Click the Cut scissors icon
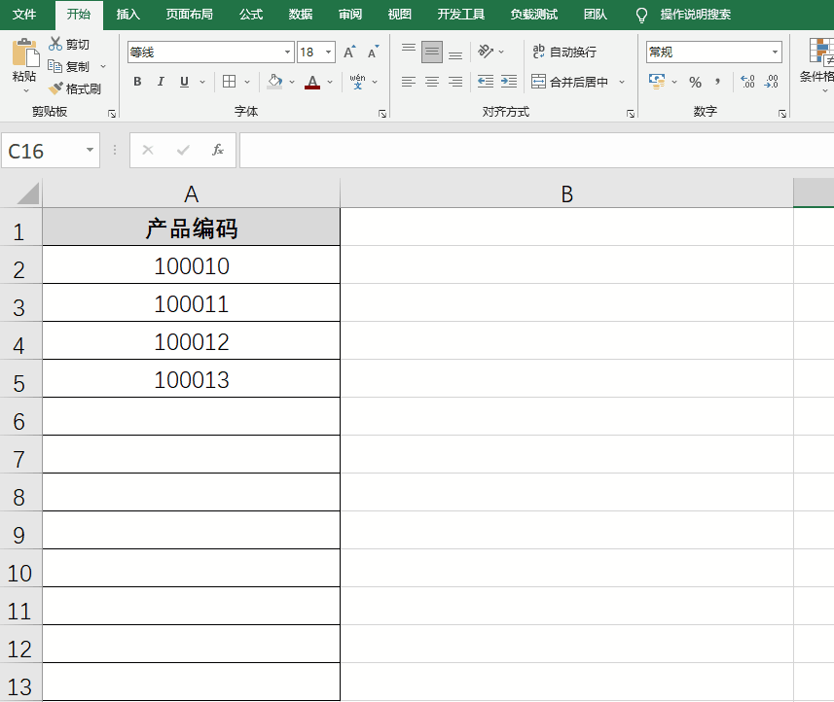This screenshot has width=834, height=702. pyautogui.click(x=55, y=44)
